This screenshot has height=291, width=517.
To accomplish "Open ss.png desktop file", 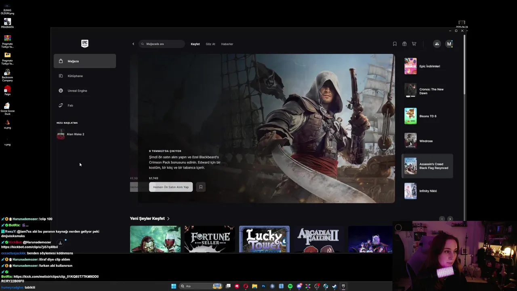I will click(7, 124).
